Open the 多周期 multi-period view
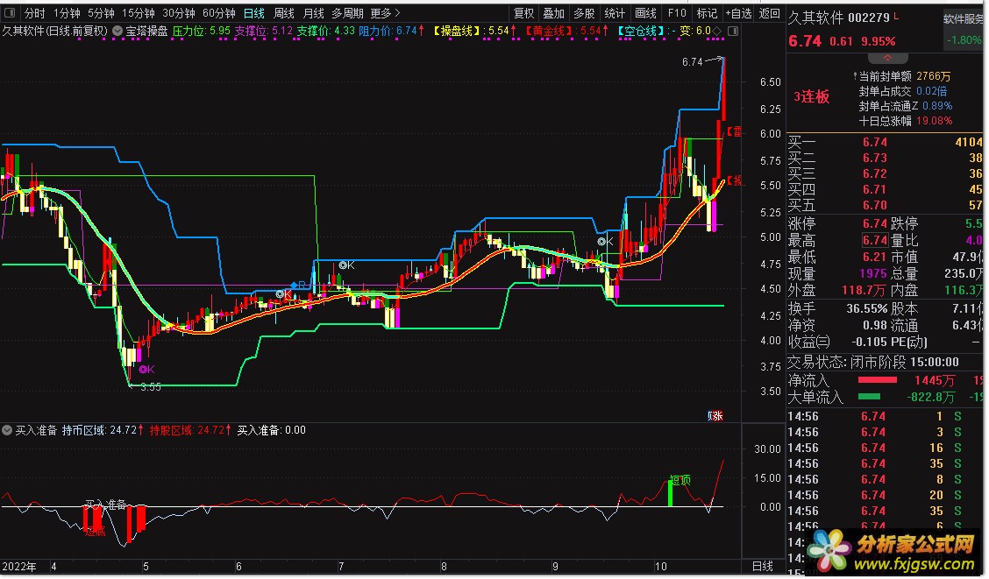Viewport: 989px width, 579px height. tap(347, 13)
